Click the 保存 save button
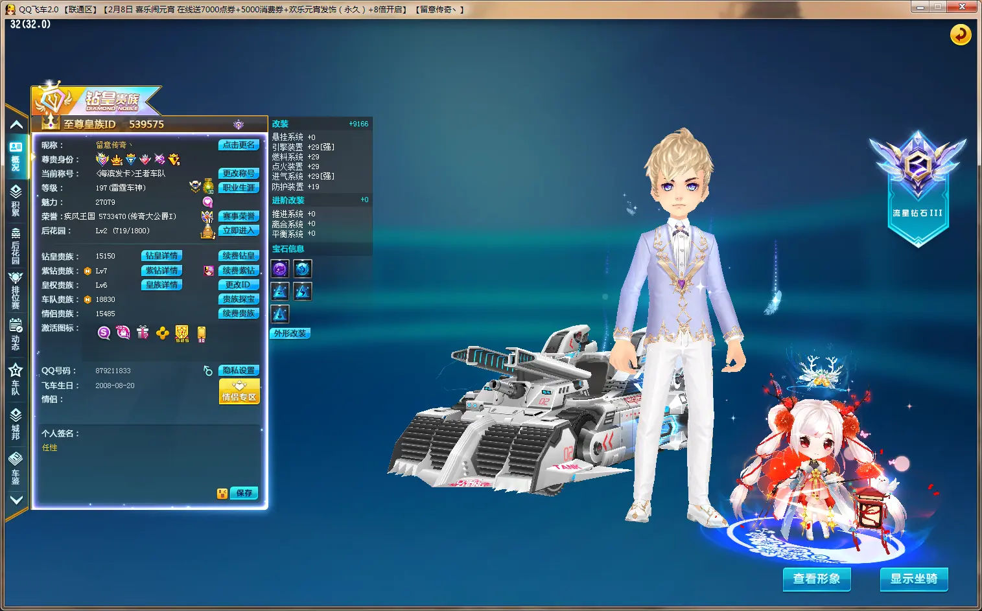The width and height of the screenshot is (982, 611). tap(244, 493)
